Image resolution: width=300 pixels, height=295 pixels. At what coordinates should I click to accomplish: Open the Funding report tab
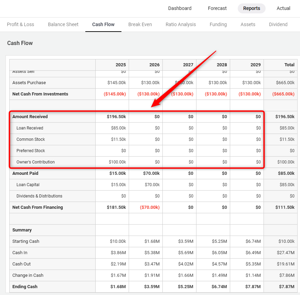click(218, 24)
